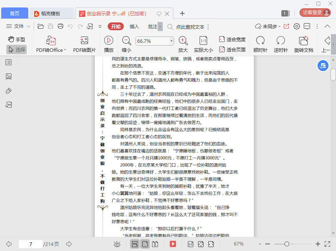Click the PDF转Office conversion icon
336x251 pixels.
tap(51, 41)
